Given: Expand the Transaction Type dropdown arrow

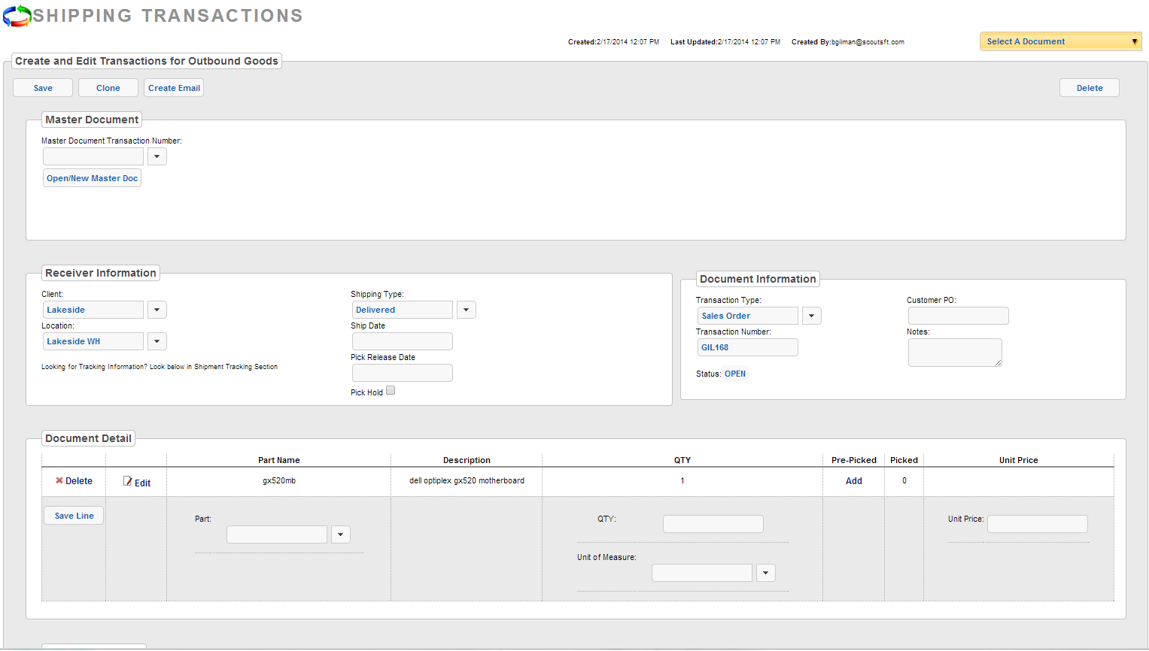Looking at the screenshot, I should coord(811,316).
